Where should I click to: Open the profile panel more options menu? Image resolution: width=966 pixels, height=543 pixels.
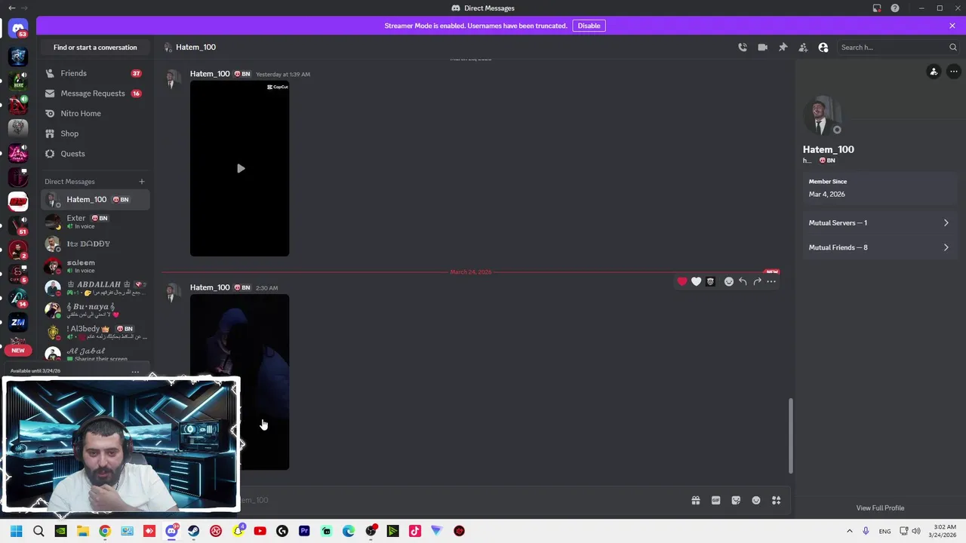[954, 72]
